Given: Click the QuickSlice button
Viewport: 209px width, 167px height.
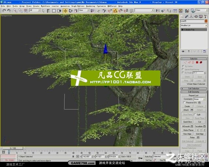Looking at the screenshot, I should point(187,122).
